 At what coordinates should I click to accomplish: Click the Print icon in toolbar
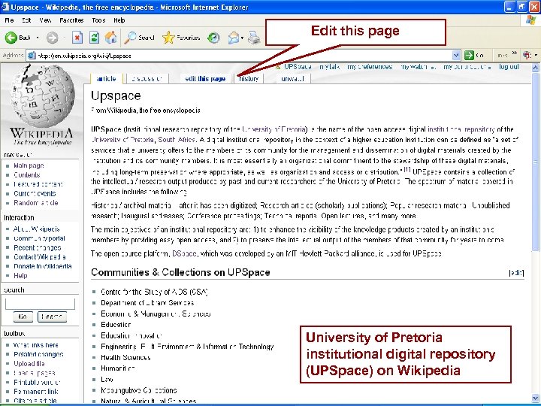(x=254, y=38)
